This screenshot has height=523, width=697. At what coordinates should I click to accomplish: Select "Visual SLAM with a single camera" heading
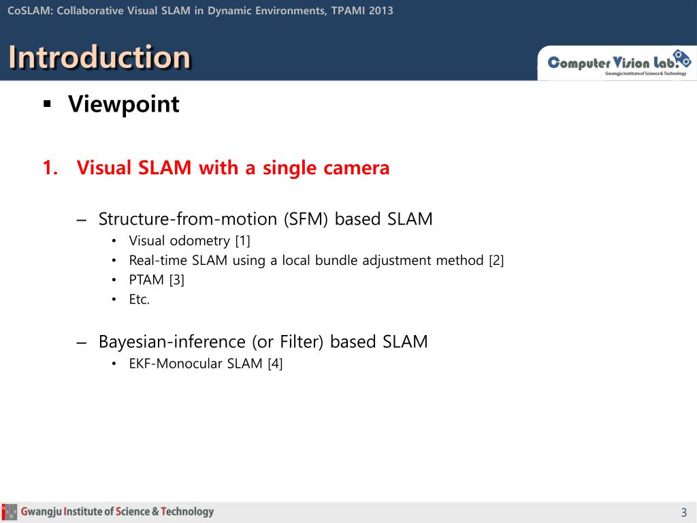(x=233, y=168)
